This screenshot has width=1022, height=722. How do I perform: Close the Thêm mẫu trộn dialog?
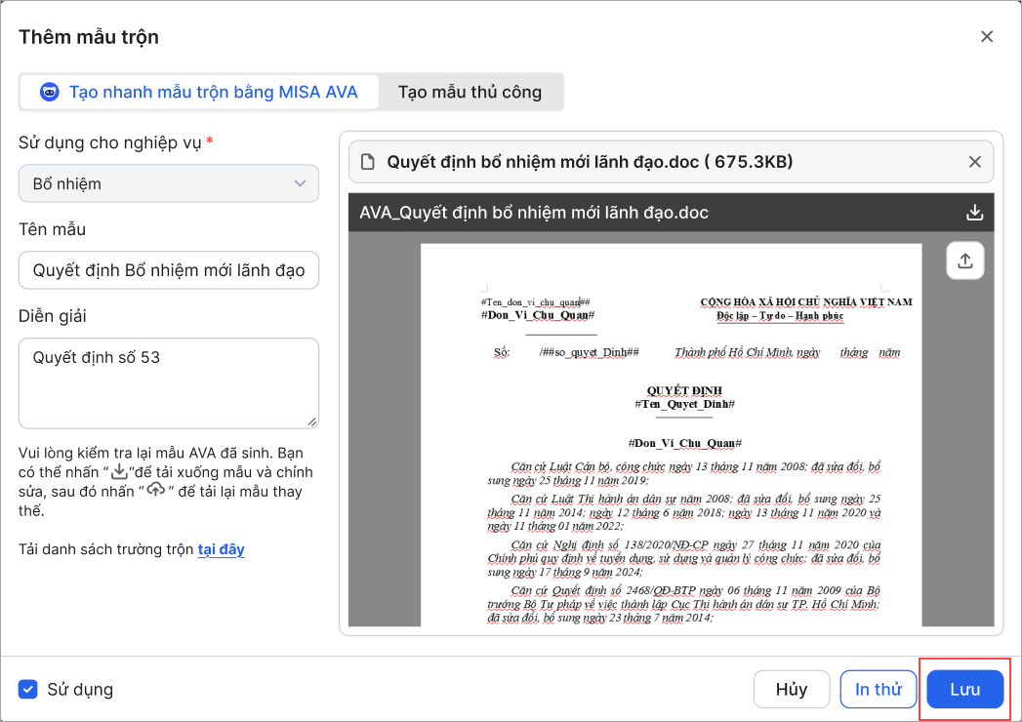click(986, 37)
